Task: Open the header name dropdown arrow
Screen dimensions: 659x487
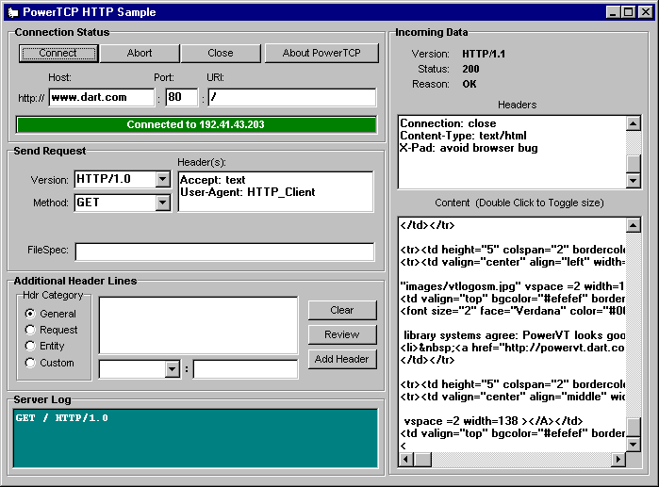Action: (172, 369)
